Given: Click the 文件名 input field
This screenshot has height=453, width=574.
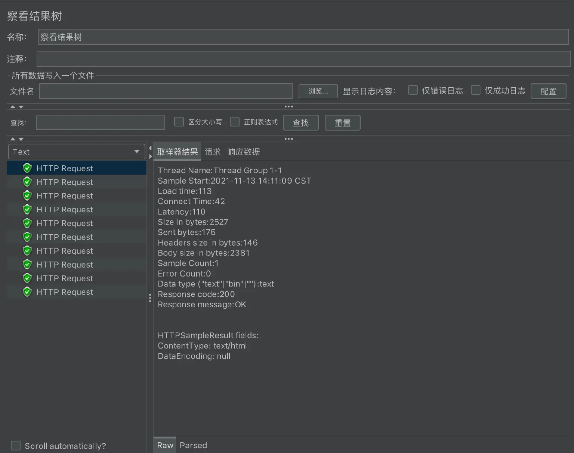Looking at the screenshot, I should 166,91.
